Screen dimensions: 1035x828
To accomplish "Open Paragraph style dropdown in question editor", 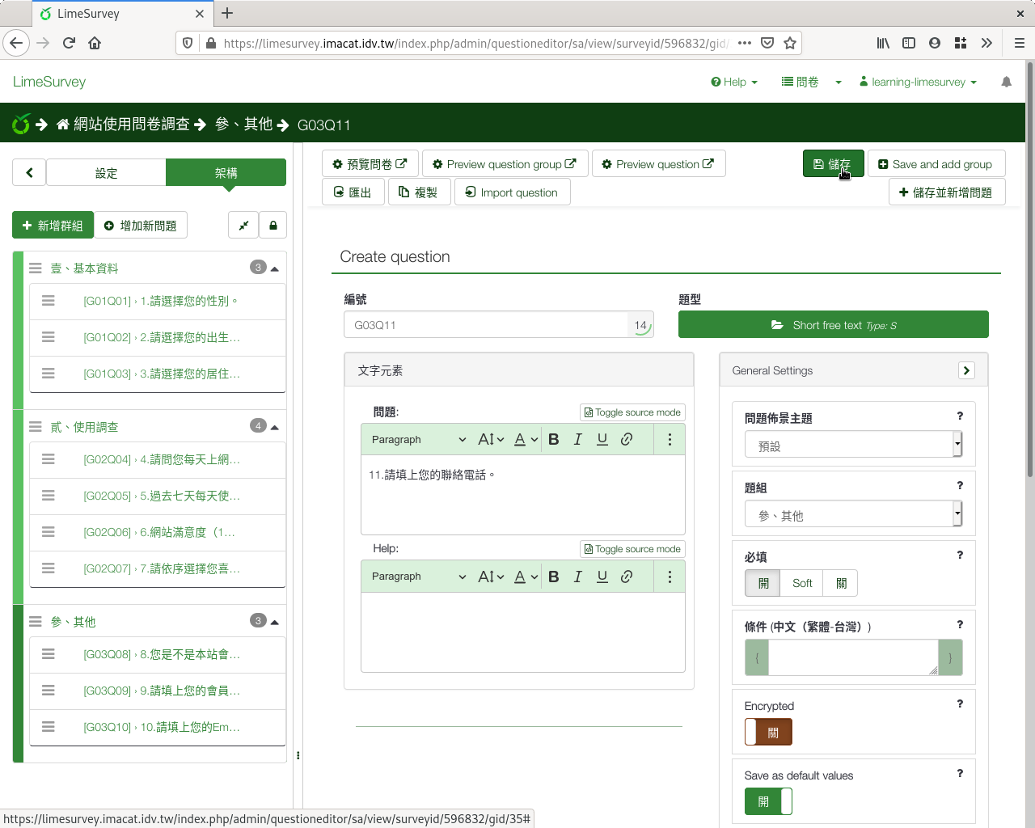I will (x=418, y=439).
